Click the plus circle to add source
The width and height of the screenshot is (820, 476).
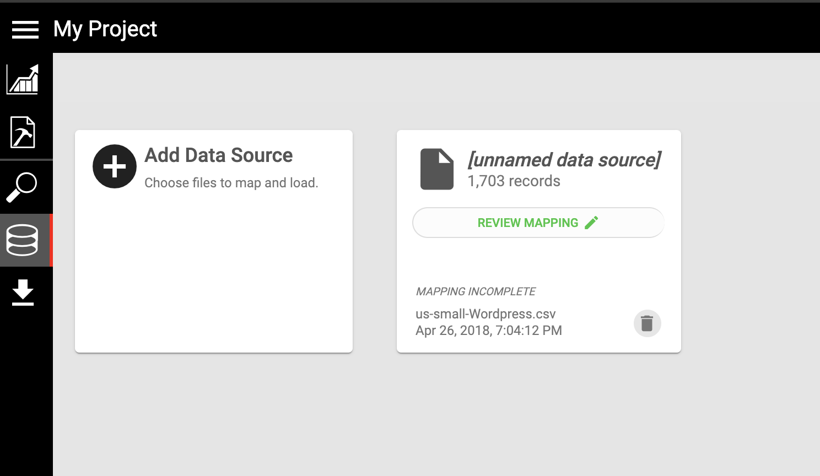pos(115,166)
